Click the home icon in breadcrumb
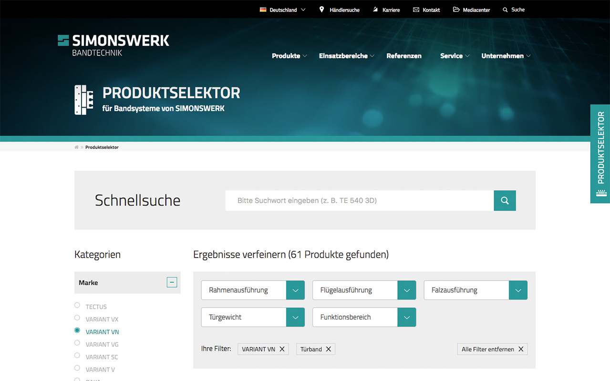The height and width of the screenshot is (381, 610). click(x=76, y=147)
